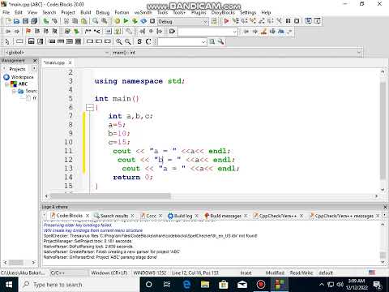Click the Windows Start button
The image size is (389, 292).
click(x=9, y=285)
